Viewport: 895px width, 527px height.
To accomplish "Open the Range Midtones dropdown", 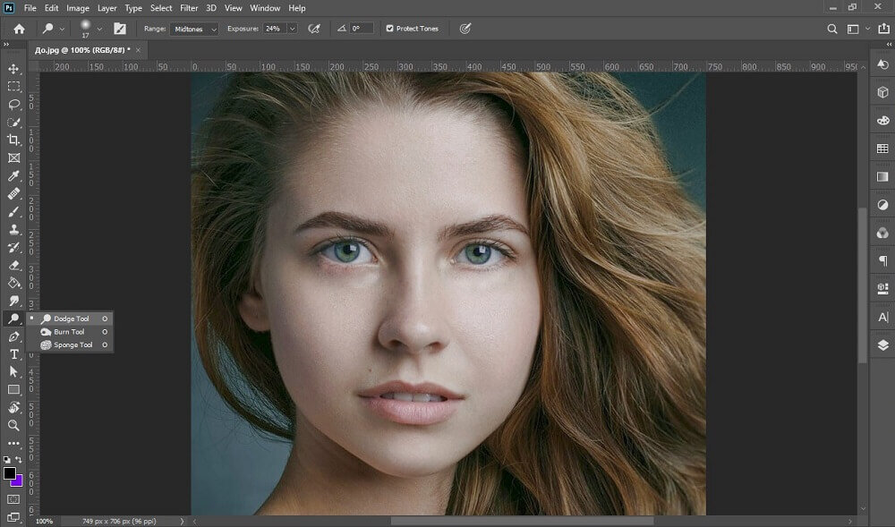I will pyautogui.click(x=194, y=29).
